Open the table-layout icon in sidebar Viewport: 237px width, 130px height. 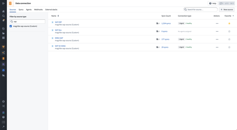3,38
